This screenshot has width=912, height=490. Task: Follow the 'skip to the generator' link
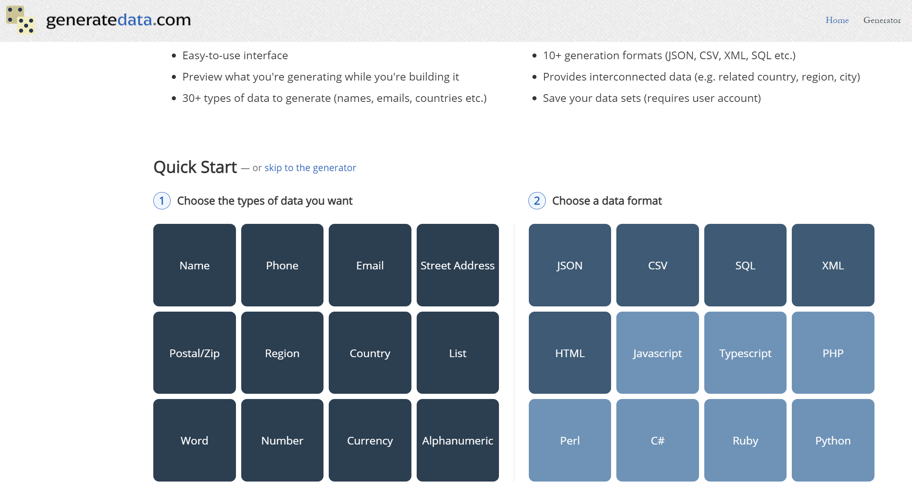click(x=310, y=167)
